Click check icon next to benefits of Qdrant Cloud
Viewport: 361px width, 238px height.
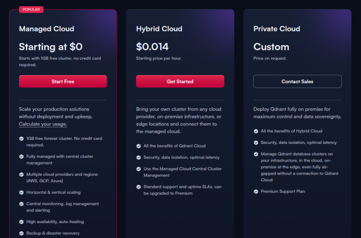pos(139,146)
